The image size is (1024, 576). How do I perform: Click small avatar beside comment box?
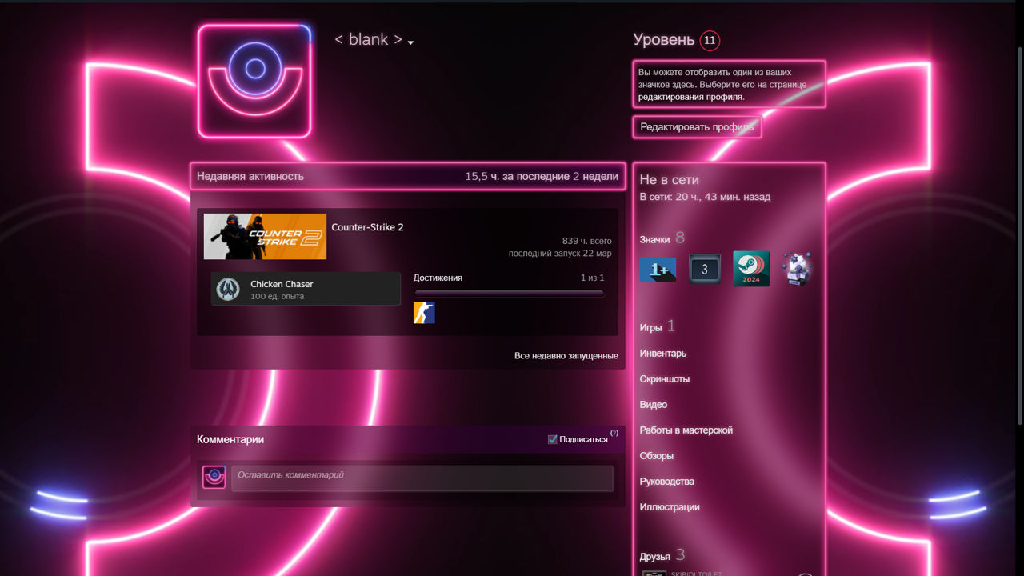[x=214, y=477]
